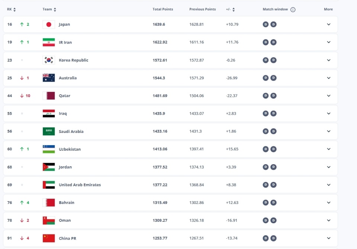Open the United Arab Emirates team link

[80, 185]
